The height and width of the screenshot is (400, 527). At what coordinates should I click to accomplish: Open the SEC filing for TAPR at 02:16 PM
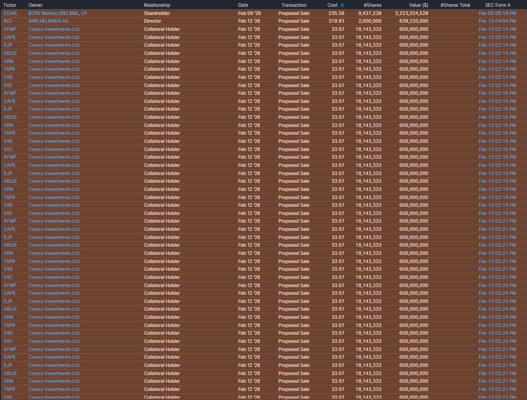(498, 133)
